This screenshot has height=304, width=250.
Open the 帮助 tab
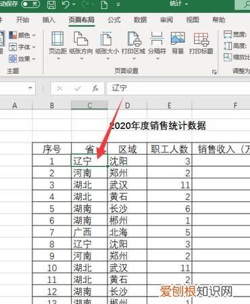pyautogui.click(x=219, y=20)
